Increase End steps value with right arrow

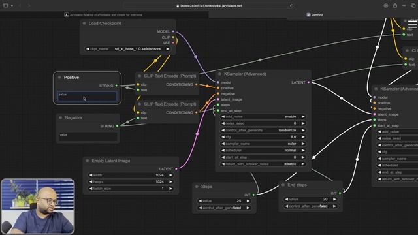(334, 199)
